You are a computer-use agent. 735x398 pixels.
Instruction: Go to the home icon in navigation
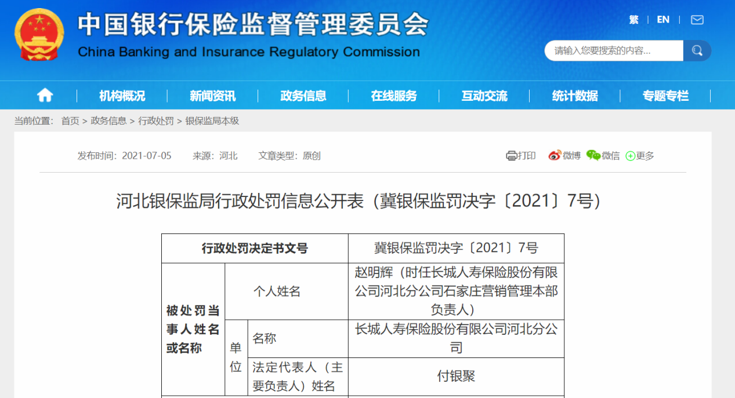point(45,96)
